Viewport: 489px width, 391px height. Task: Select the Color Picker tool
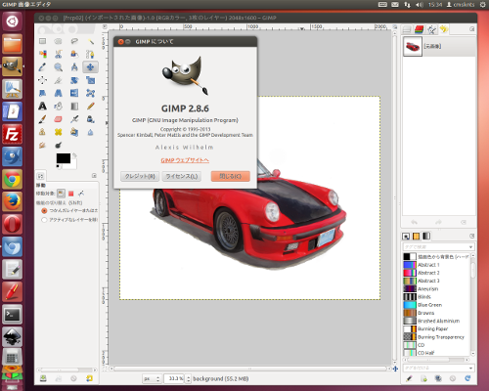[42, 67]
